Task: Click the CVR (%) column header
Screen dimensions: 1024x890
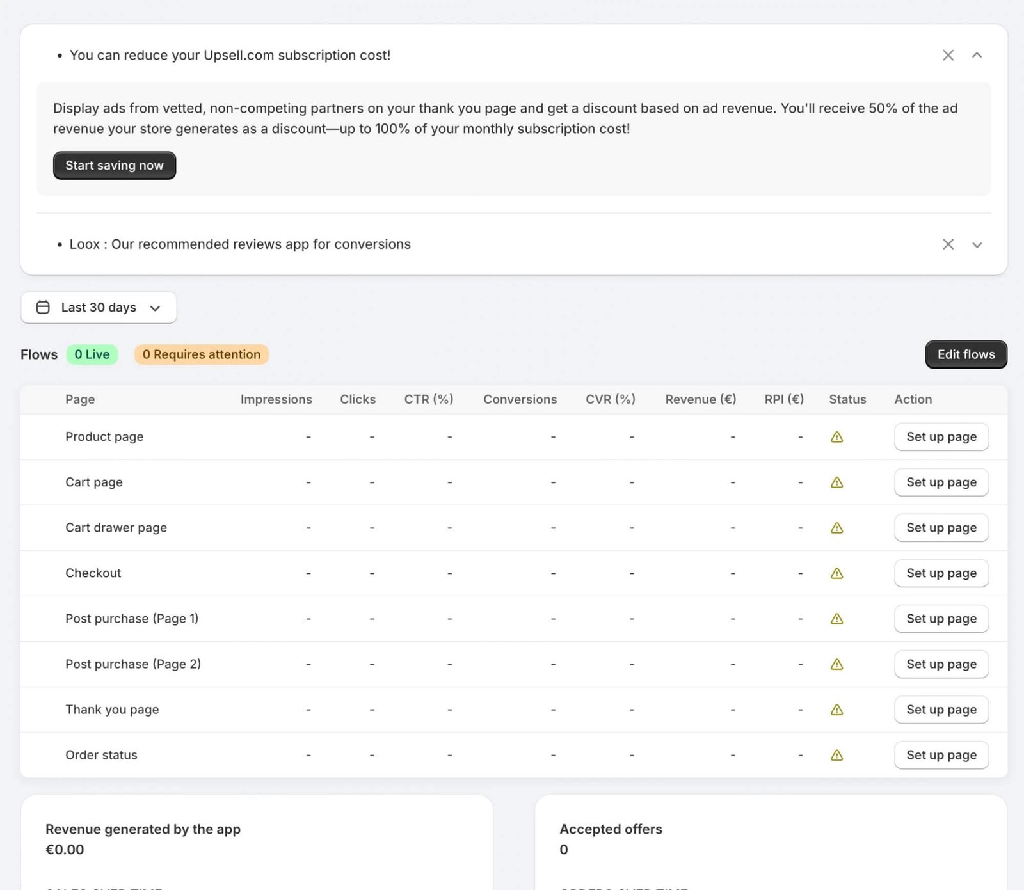Action: point(611,399)
